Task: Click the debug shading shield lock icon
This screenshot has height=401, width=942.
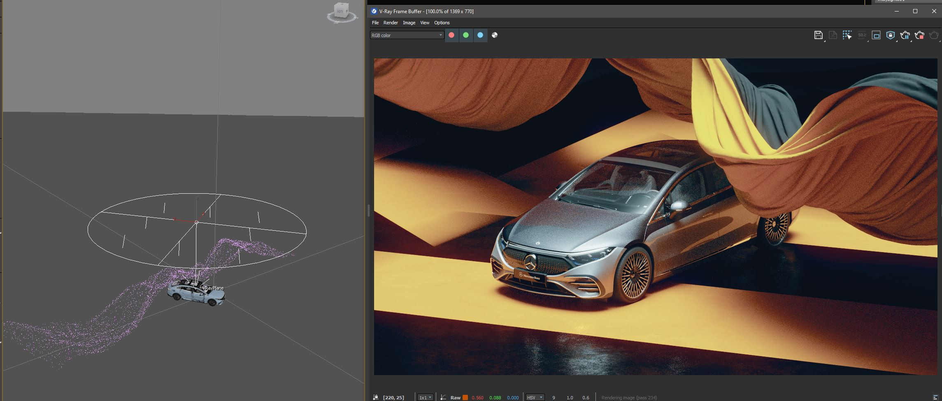Action: 891,35
